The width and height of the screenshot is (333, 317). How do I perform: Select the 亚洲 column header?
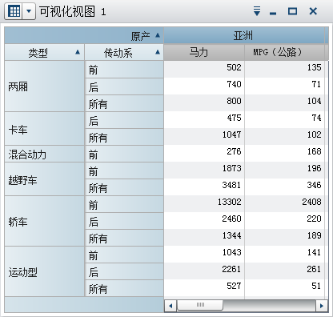pos(244,35)
